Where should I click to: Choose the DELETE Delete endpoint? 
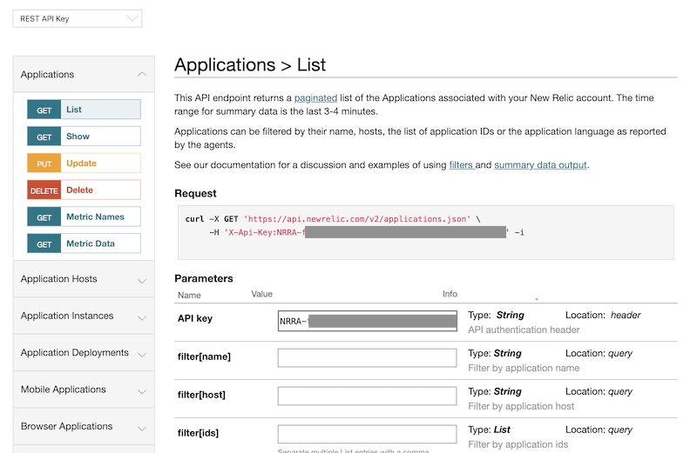point(84,190)
